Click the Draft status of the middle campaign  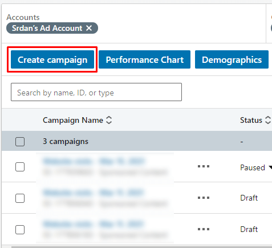249,198
